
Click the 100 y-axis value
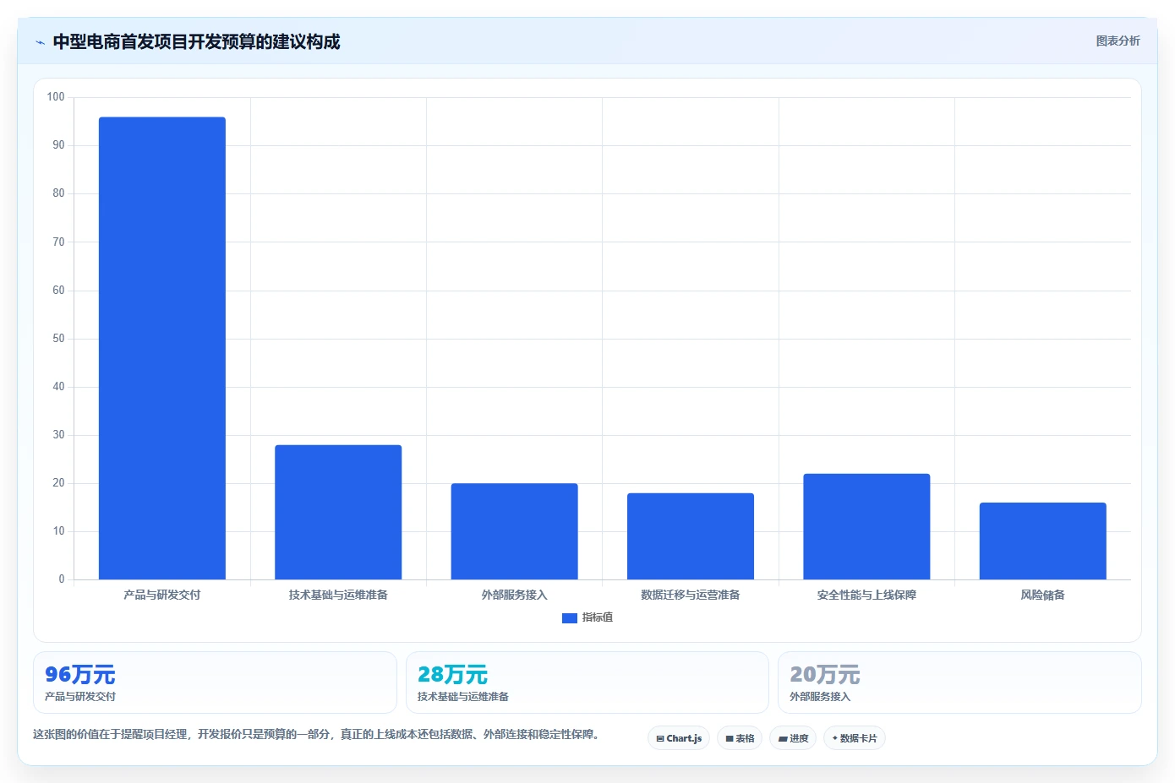(x=56, y=97)
